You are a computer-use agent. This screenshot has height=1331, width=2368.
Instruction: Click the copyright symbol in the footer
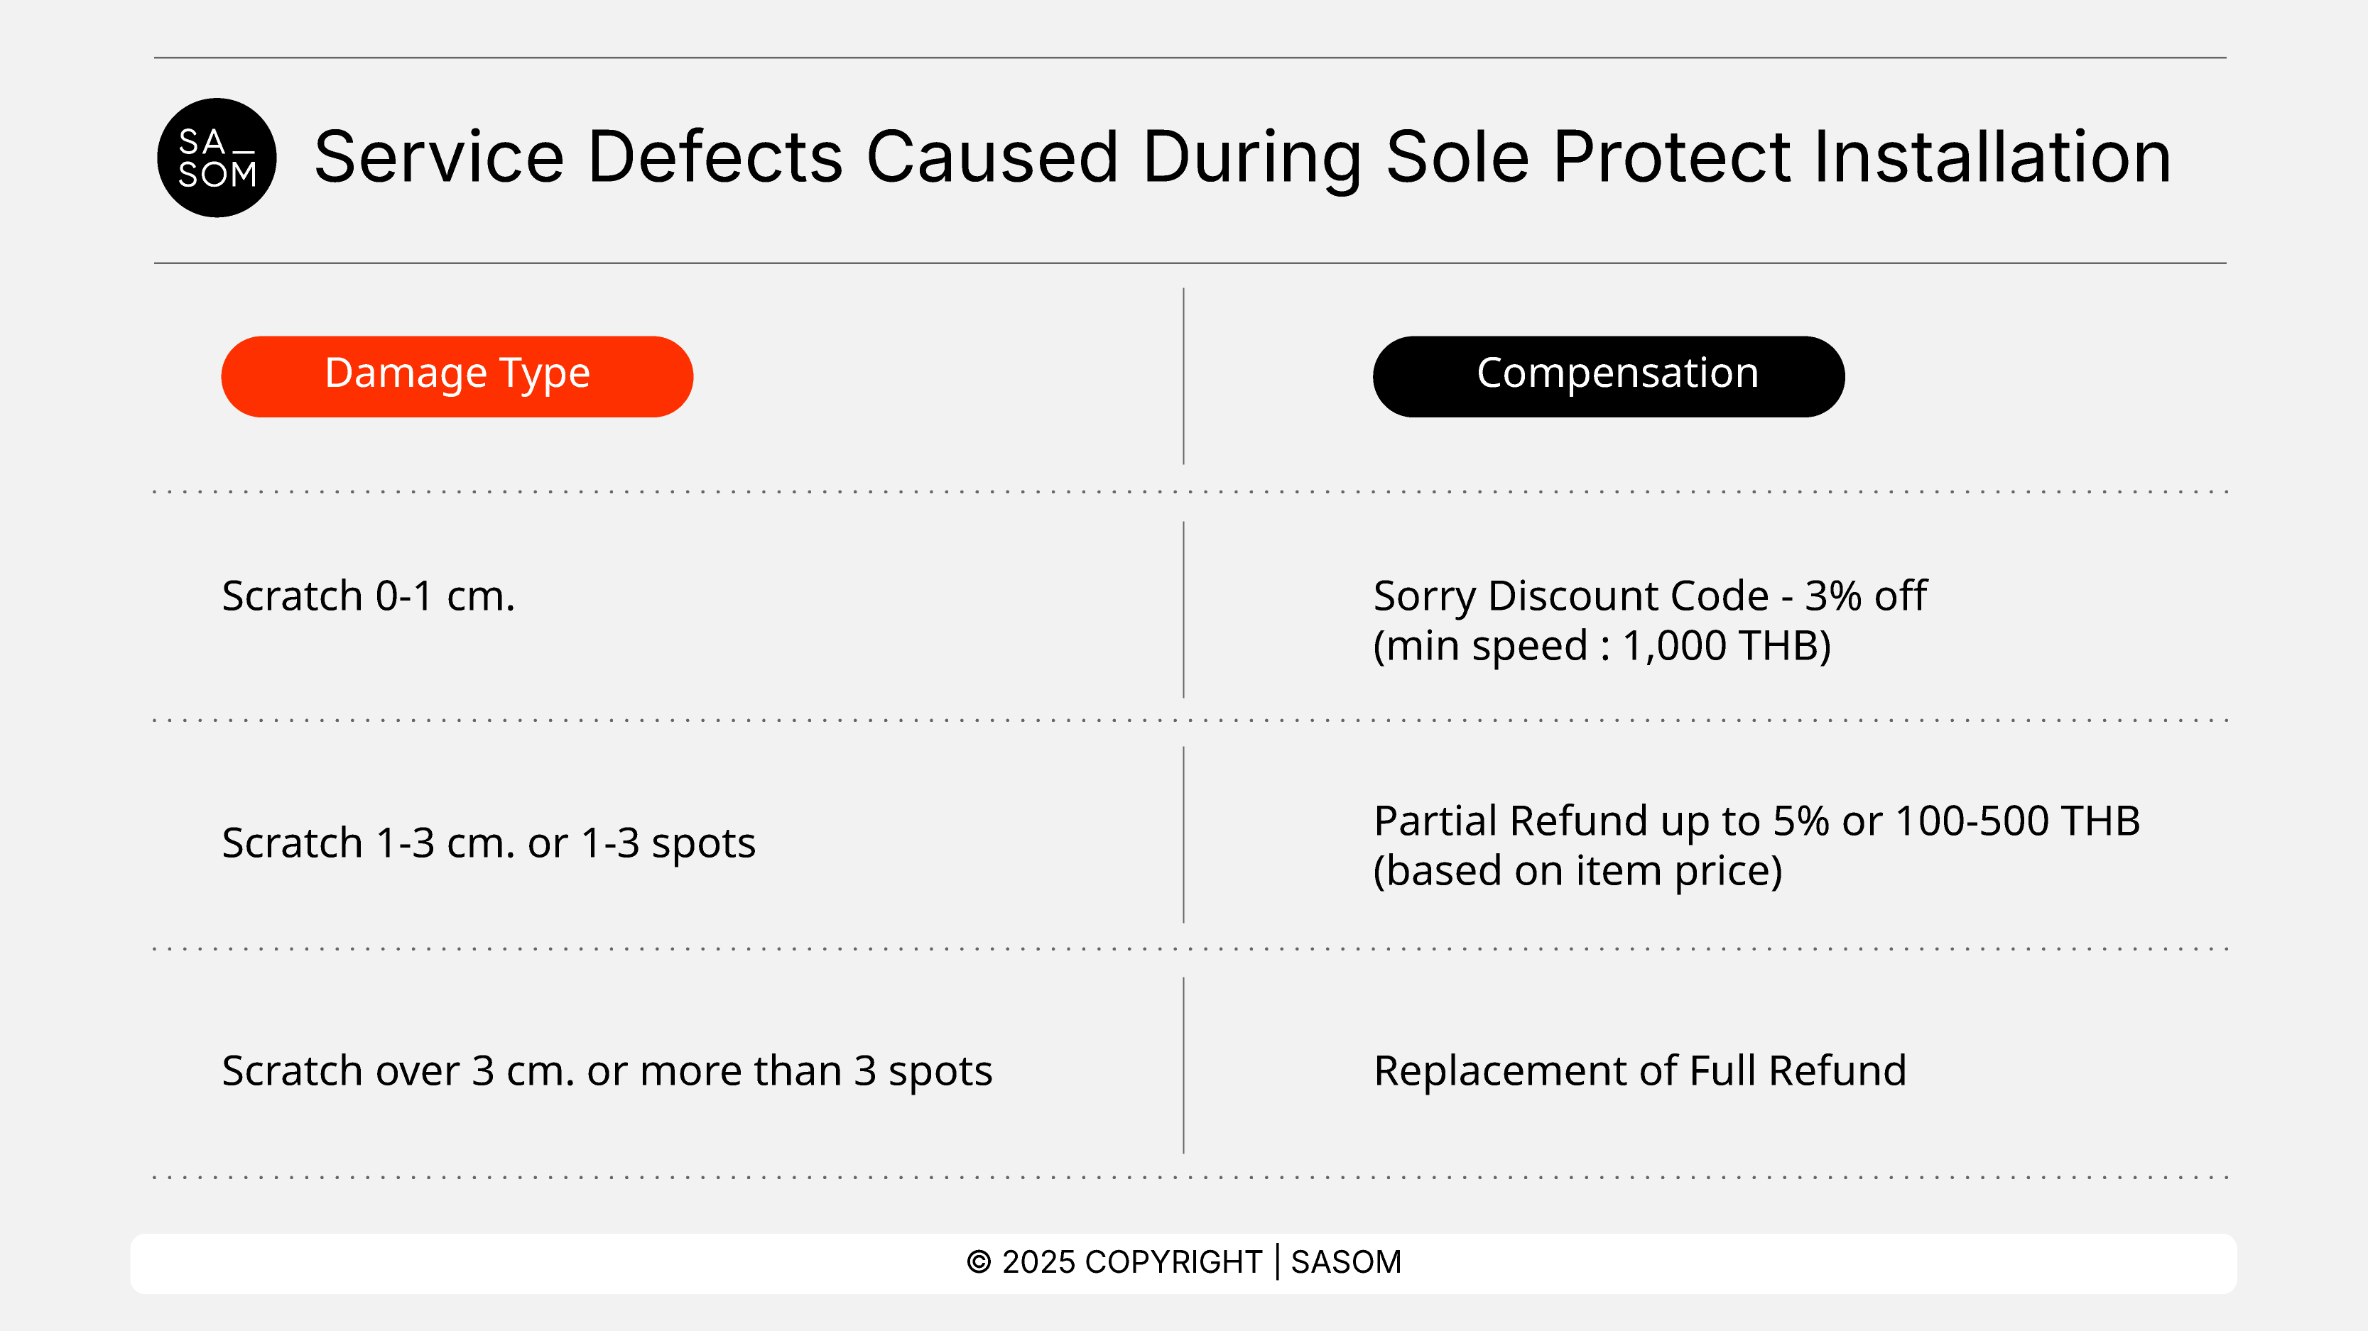978,1262
